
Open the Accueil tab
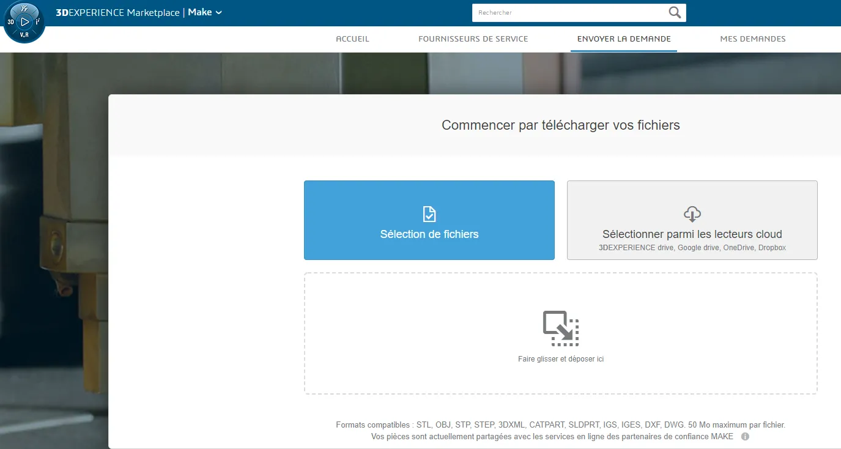(352, 39)
